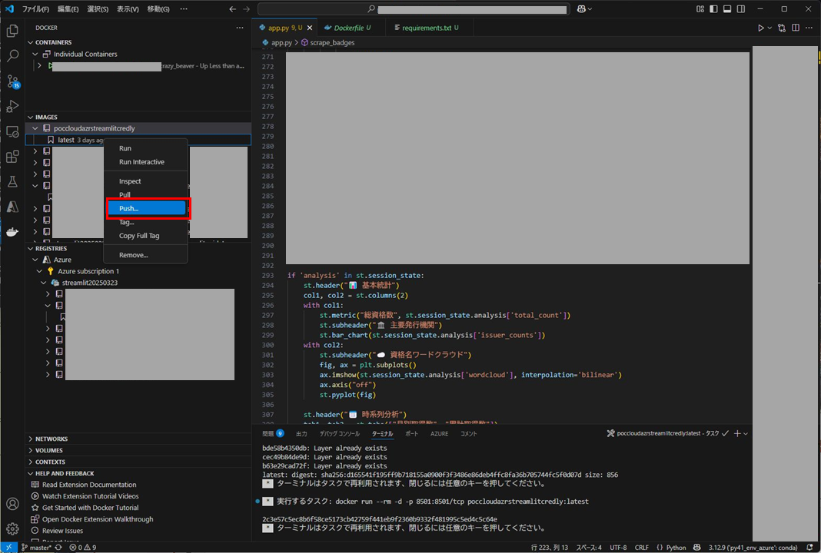Viewport: 821px width, 553px height.
Task: Toggle the primary side bar visibility
Action: [713, 8]
